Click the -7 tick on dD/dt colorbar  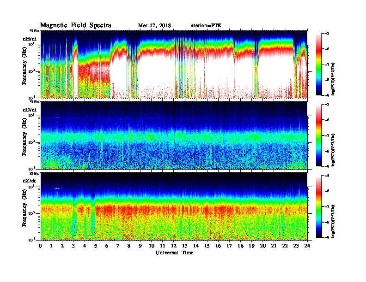(327, 135)
